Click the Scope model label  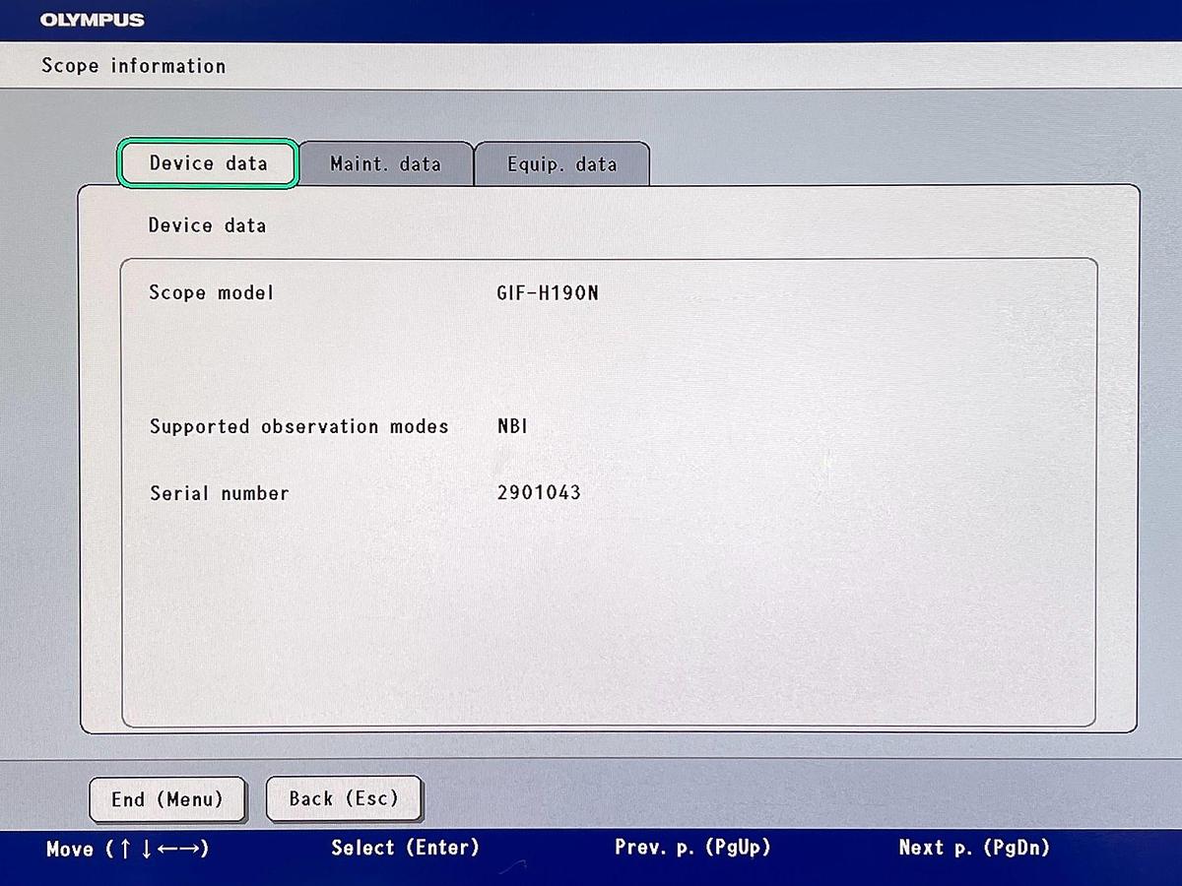coord(211,292)
